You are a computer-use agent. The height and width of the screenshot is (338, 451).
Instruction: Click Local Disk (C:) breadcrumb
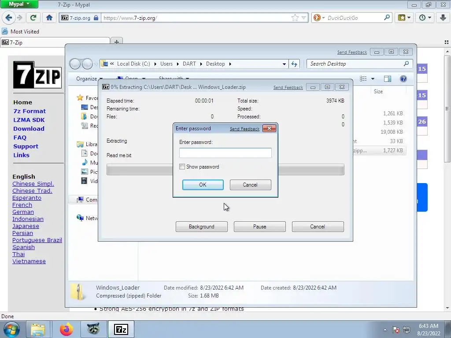133,64
